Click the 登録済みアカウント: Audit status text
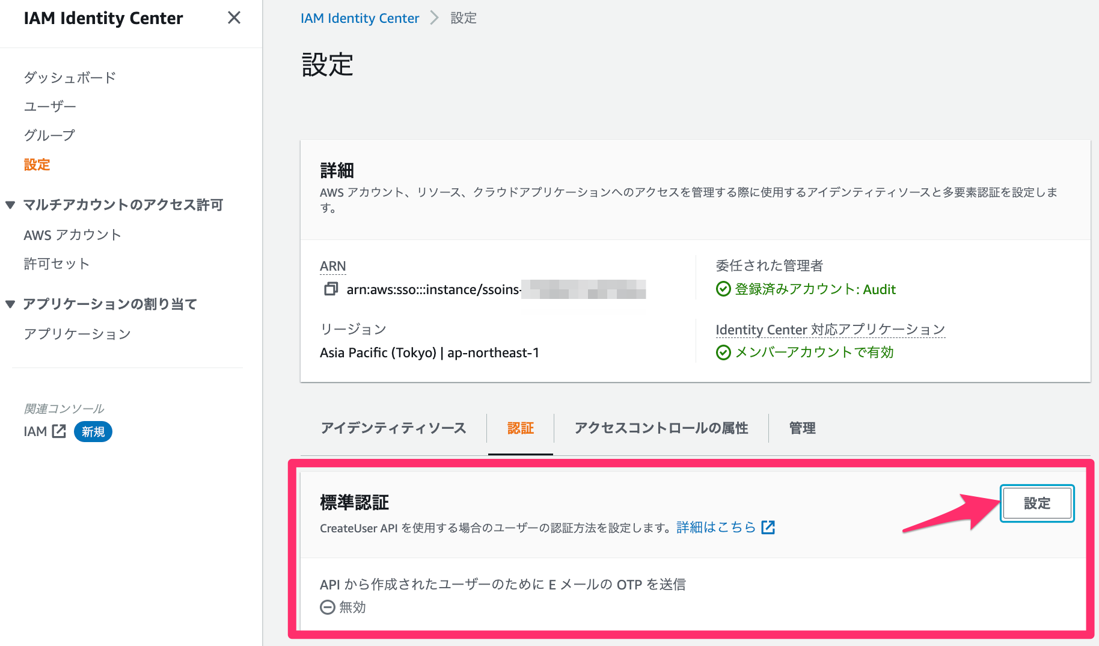 coord(815,289)
